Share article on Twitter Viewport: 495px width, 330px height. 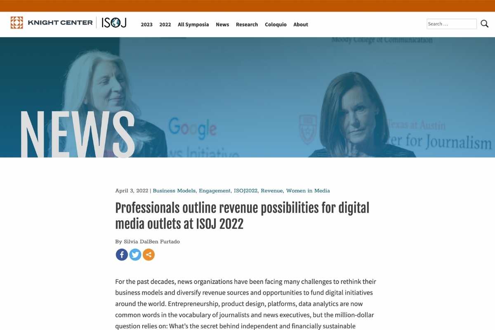pyautogui.click(x=135, y=255)
